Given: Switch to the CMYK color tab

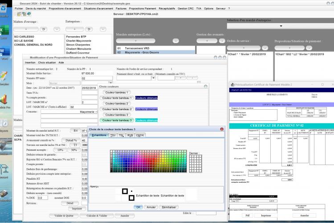Looking at the screenshot, I should tap(140, 135).
